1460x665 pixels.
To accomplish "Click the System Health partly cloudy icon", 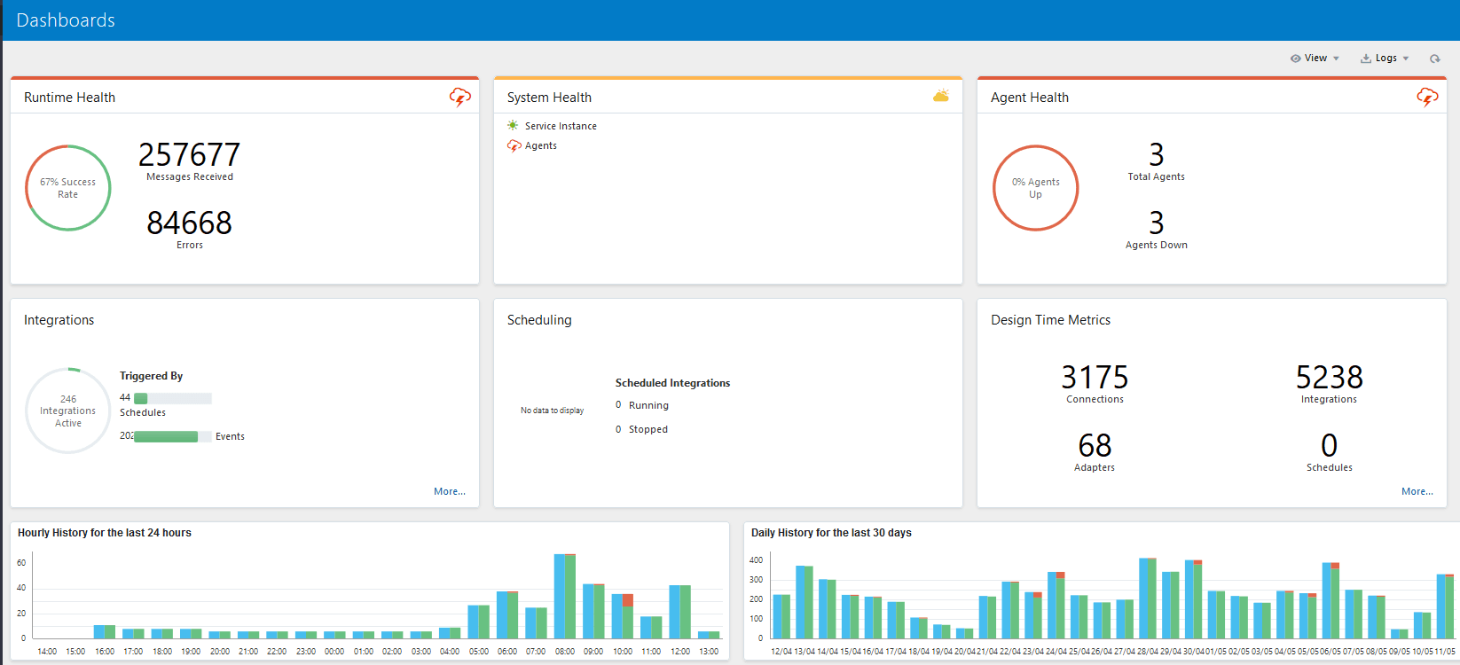I will tap(941, 96).
